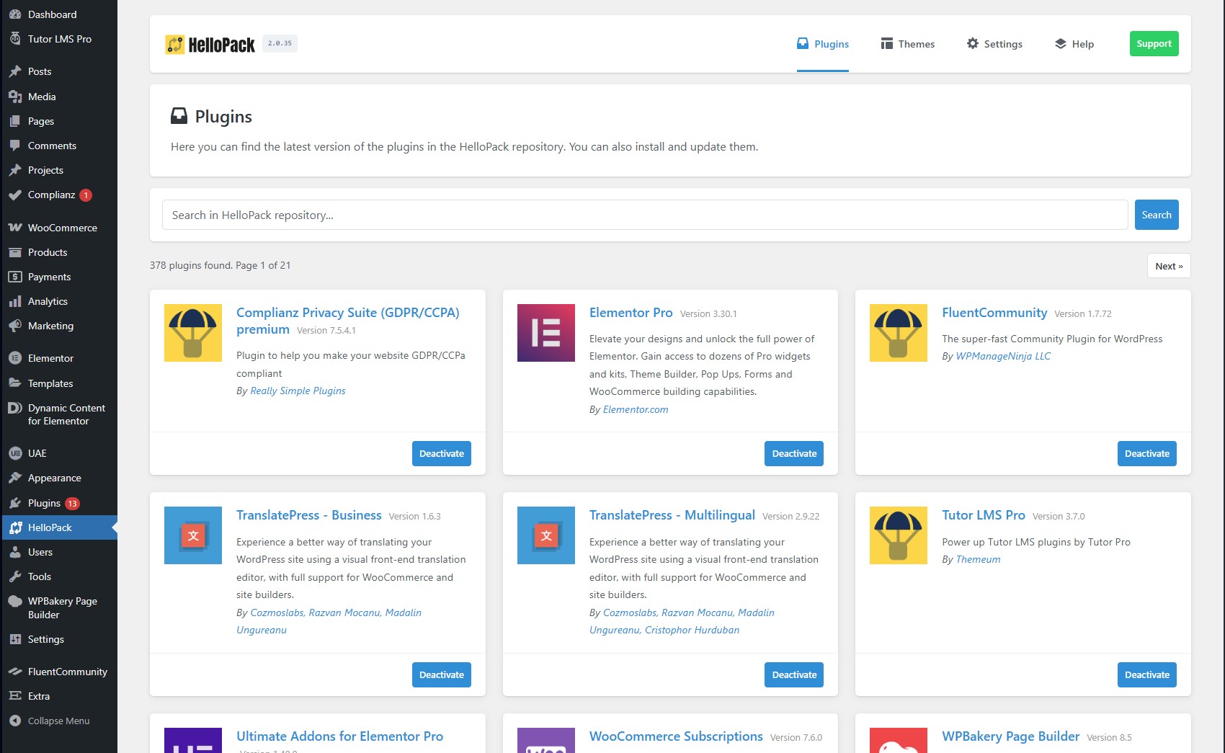The height and width of the screenshot is (753, 1225).
Task: Switch to the Themes tab
Action: point(907,44)
